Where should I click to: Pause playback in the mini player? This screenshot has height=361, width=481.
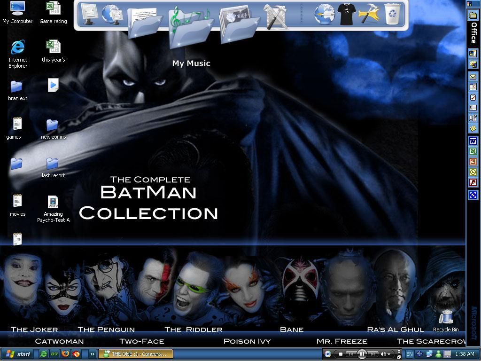(x=362, y=354)
